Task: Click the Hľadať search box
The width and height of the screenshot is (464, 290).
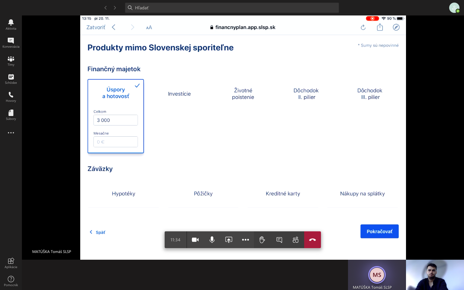Action: coord(232,8)
